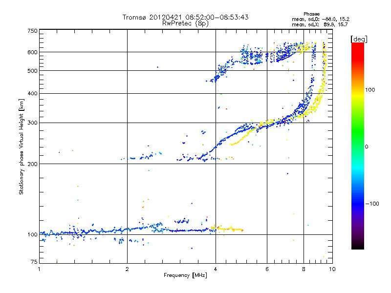Screen dimensions: 391x293
Task: Click the x-axis tick label '2'
Action: pos(127,270)
